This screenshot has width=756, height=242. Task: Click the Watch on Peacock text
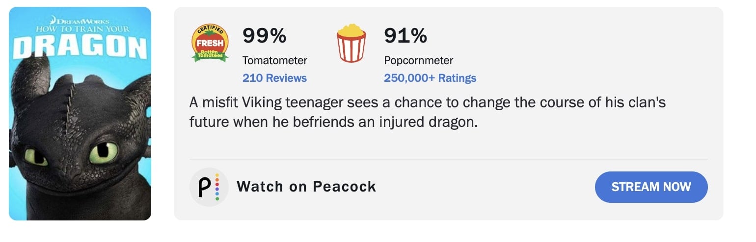[x=306, y=187]
